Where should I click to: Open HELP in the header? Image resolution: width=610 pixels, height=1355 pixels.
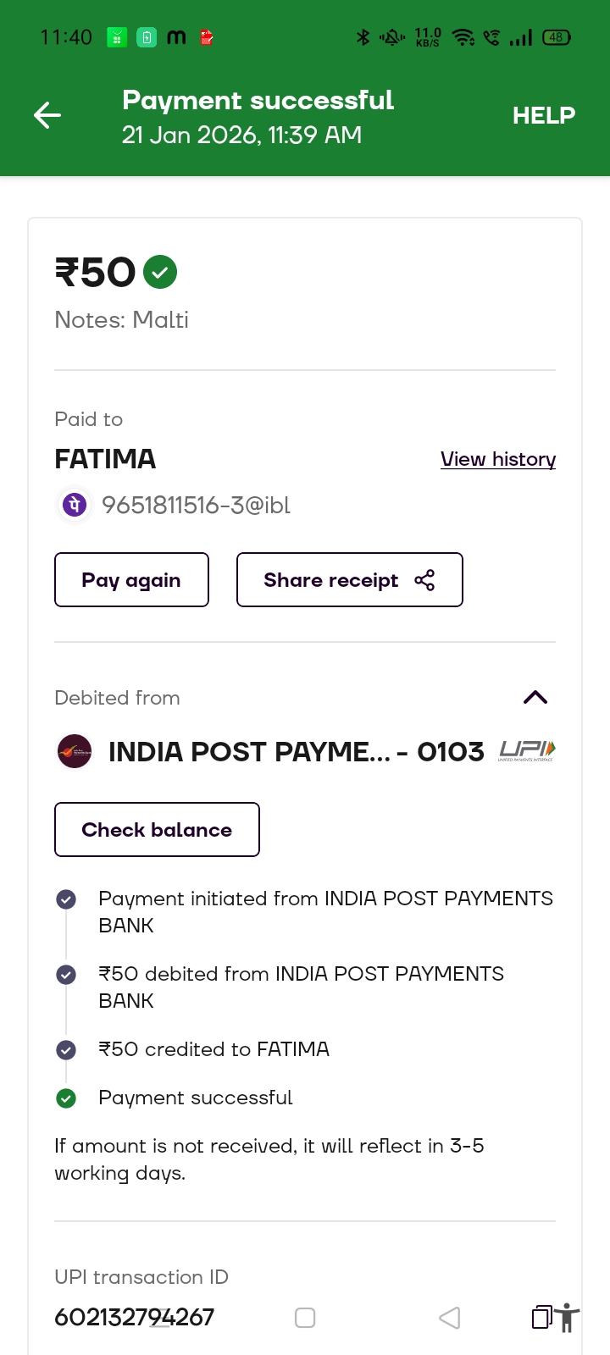point(543,115)
